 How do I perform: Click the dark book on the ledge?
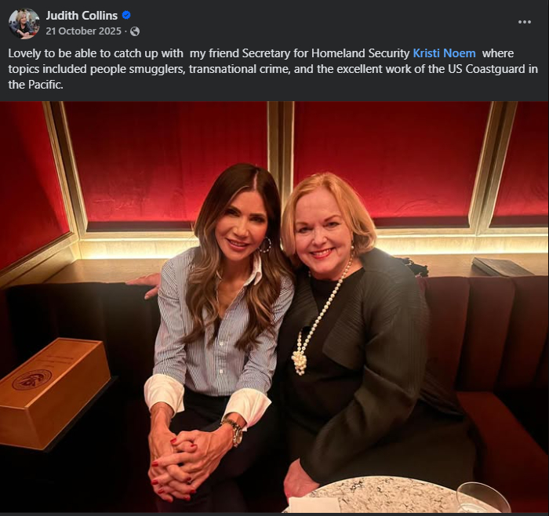coord(502,267)
